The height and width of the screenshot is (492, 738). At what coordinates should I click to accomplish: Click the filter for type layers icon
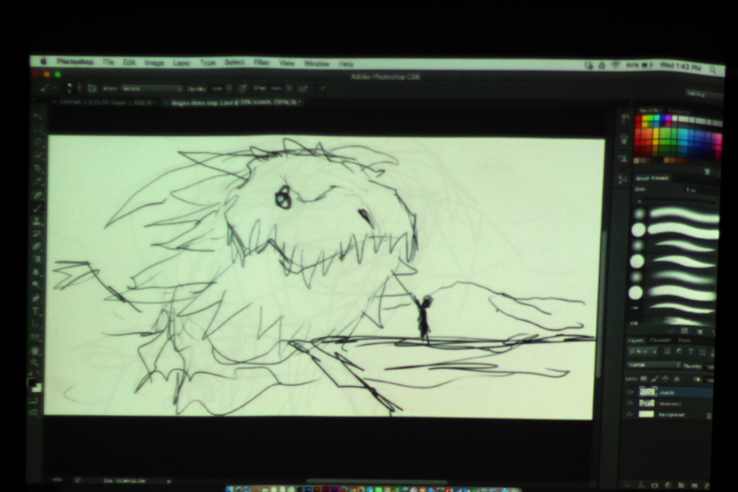click(690, 351)
